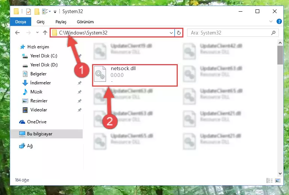This screenshot has height=195, width=289.
Task: Switch to the Paylaş ribbon tab
Action: click(x=61, y=22)
